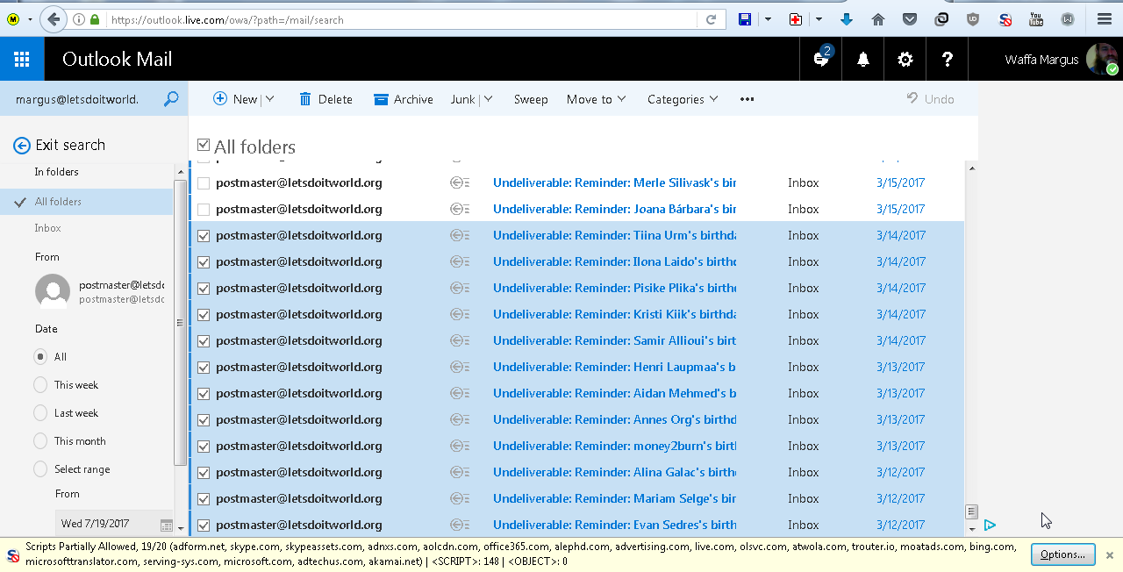Click the search box with margus@letsdoitworld

81,99
